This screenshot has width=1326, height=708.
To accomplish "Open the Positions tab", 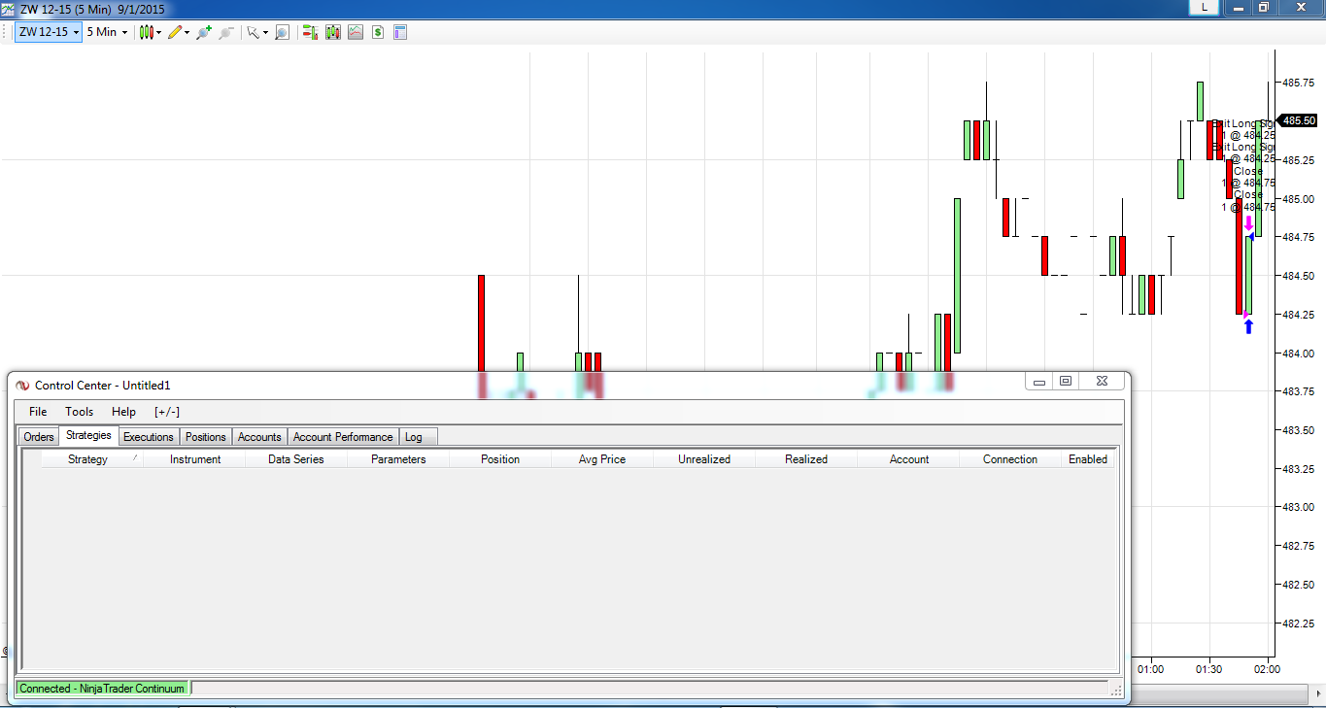I will [206, 437].
